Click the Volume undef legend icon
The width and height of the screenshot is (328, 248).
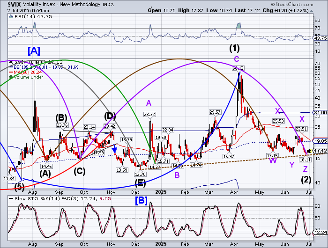[x=12, y=76]
